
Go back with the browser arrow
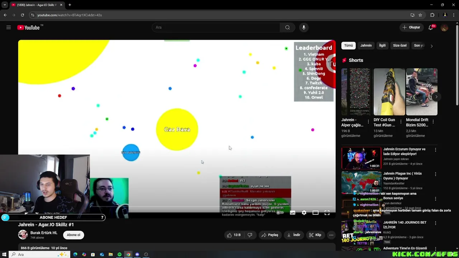click(5, 15)
